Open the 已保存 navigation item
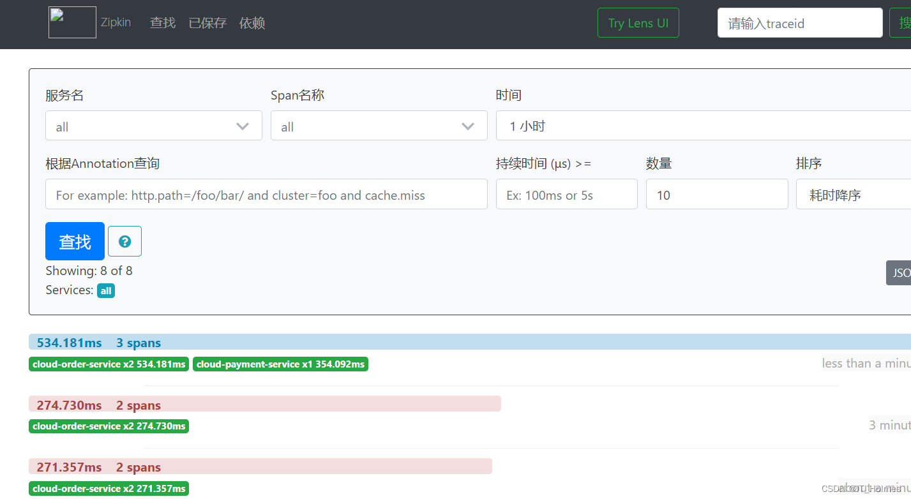The height and width of the screenshot is (499, 911). 207,23
